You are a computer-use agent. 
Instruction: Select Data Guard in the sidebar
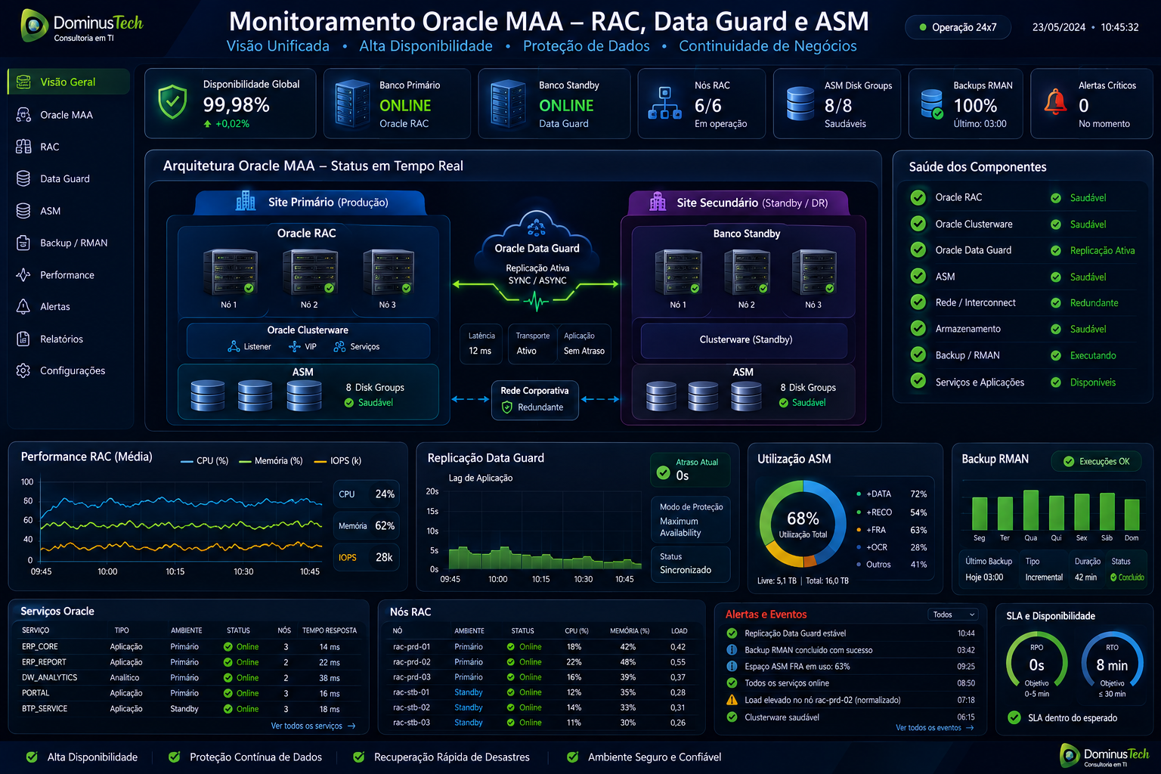click(65, 179)
